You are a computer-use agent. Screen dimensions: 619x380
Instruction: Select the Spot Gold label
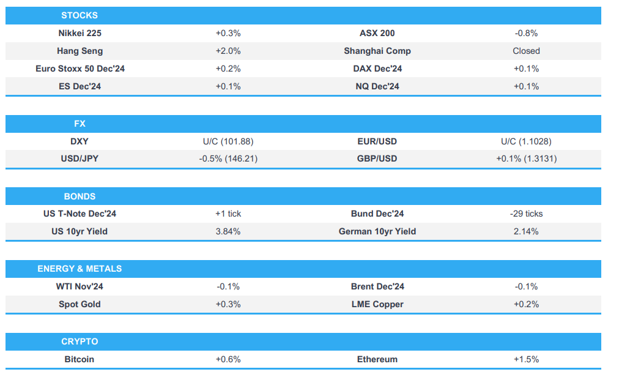point(80,304)
